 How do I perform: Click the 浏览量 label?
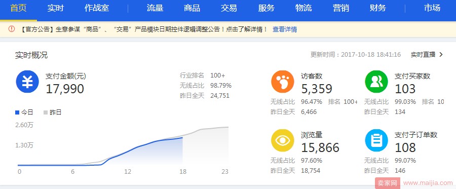point(312,135)
